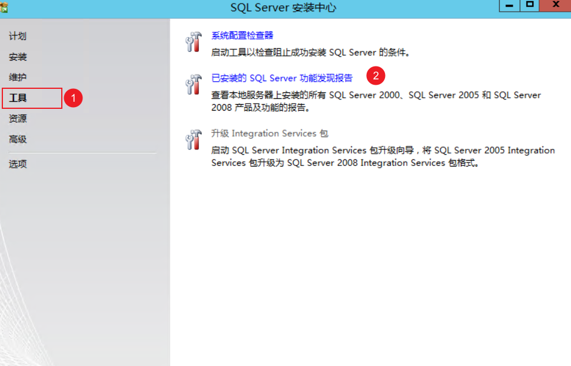Click the tool icon beside 功能发现报告 link
The width and height of the screenshot is (571, 366).
point(194,85)
